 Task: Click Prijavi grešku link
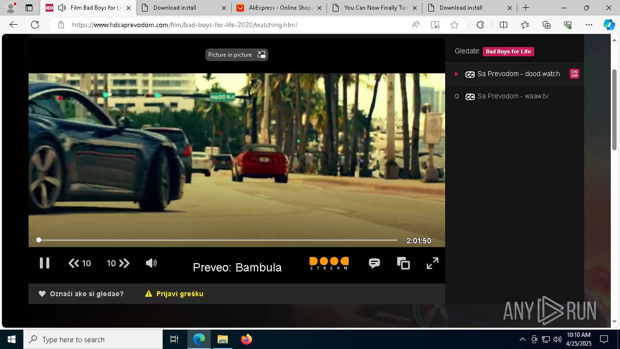[174, 294]
